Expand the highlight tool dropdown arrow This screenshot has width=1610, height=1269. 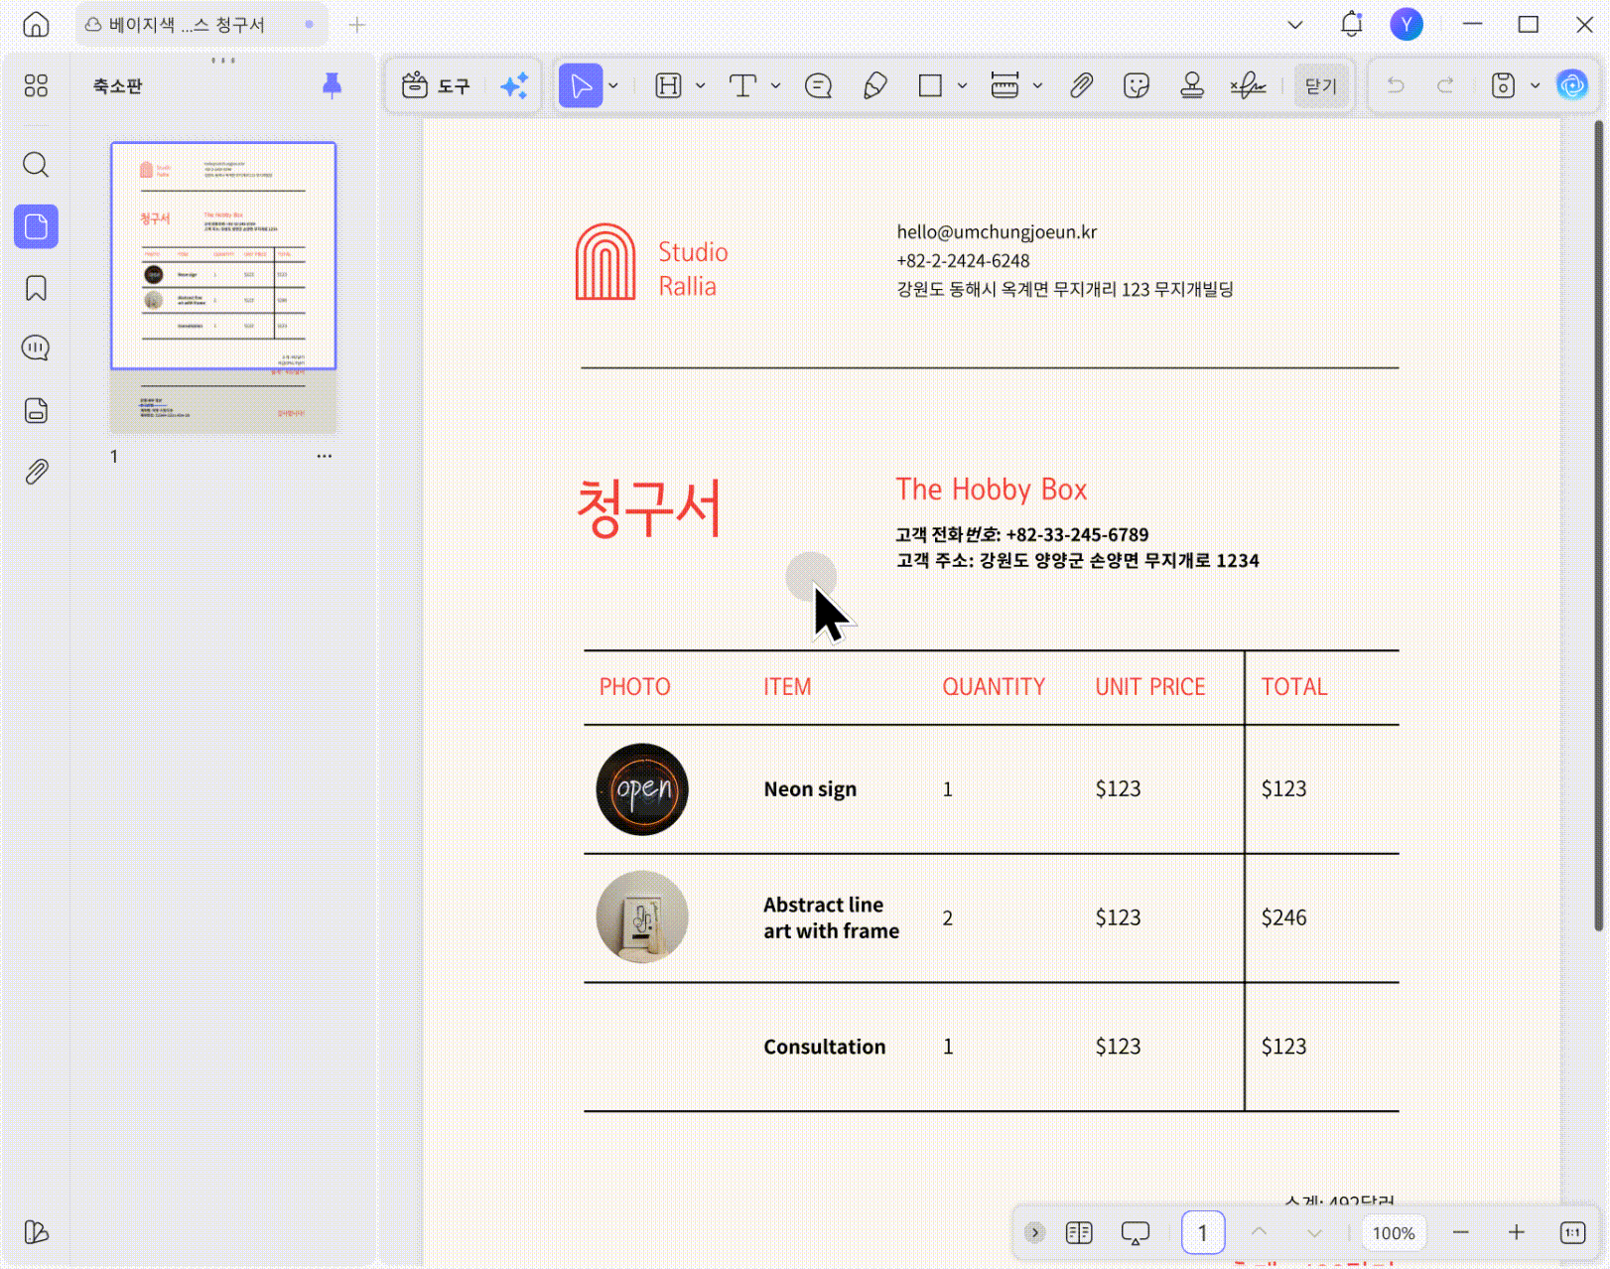click(x=700, y=85)
